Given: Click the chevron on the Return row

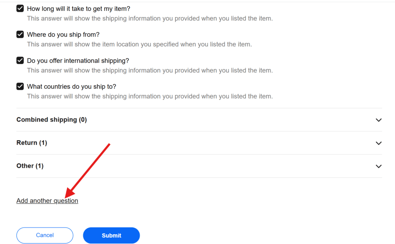Looking at the screenshot, I should (x=378, y=143).
